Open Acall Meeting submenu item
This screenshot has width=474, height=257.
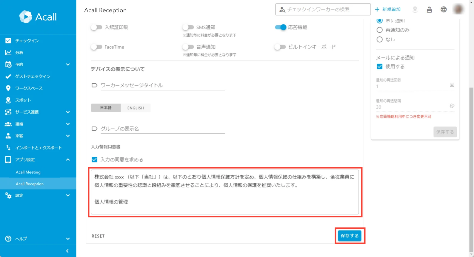coord(28,172)
